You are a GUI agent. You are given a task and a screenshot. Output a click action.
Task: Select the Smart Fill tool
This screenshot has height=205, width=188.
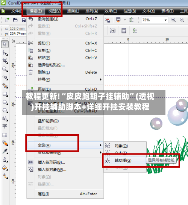pyautogui.click(x=5, y=85)
